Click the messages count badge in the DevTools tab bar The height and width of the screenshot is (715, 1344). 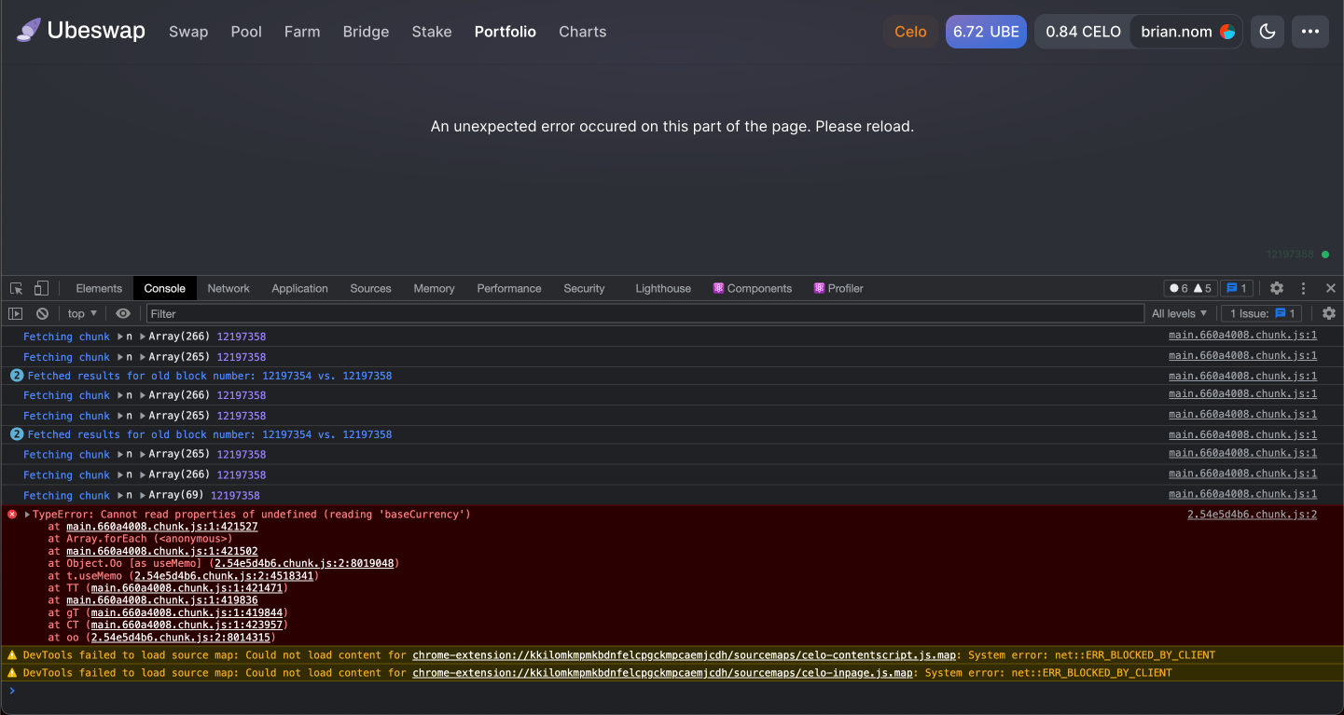tap(1237, 288)
